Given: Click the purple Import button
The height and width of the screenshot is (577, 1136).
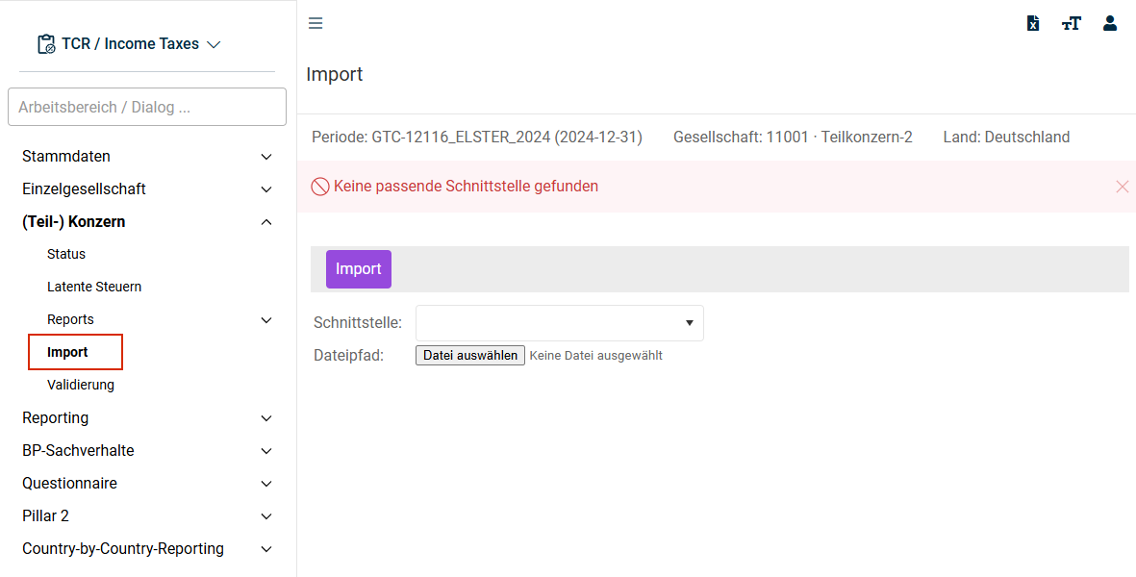Looking at the screenshot, I should (x=359, y=269).
